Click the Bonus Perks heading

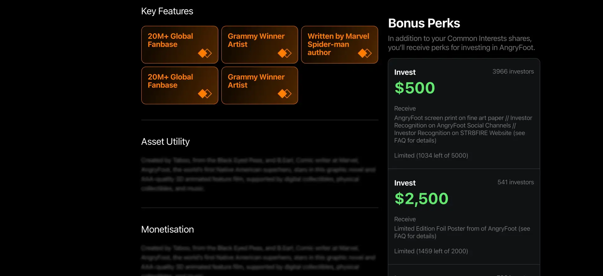(424, 23)
